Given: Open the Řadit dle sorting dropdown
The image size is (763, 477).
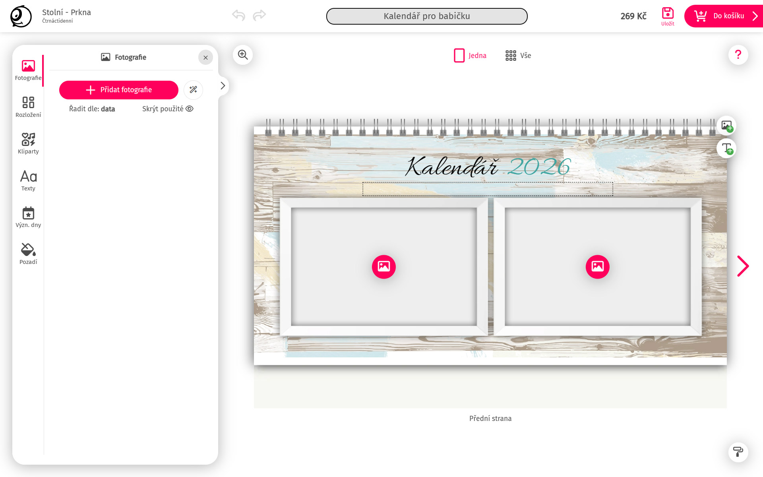Looking at the screenshot, I should [91, 109].
